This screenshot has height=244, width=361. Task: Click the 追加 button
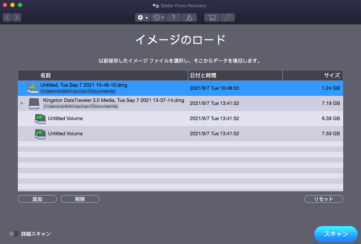pyautogui.click(x=37, y=199)
